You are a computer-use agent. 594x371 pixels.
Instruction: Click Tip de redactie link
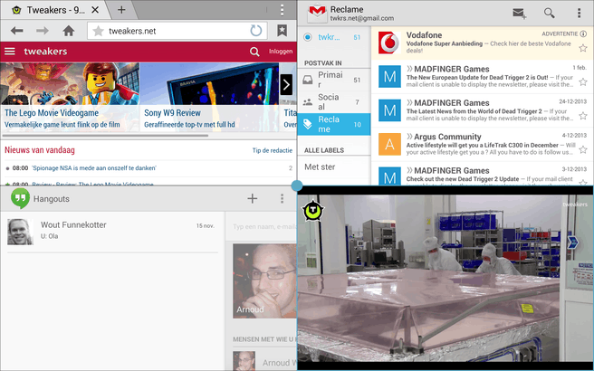coord(273,150)
